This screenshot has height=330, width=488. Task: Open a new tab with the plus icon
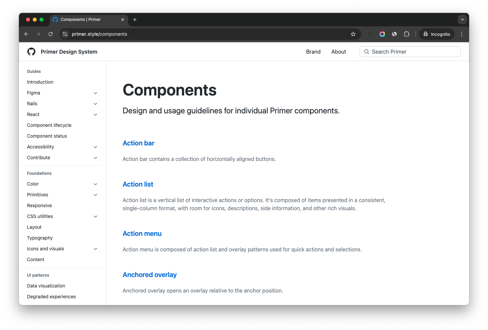[135, 20]
